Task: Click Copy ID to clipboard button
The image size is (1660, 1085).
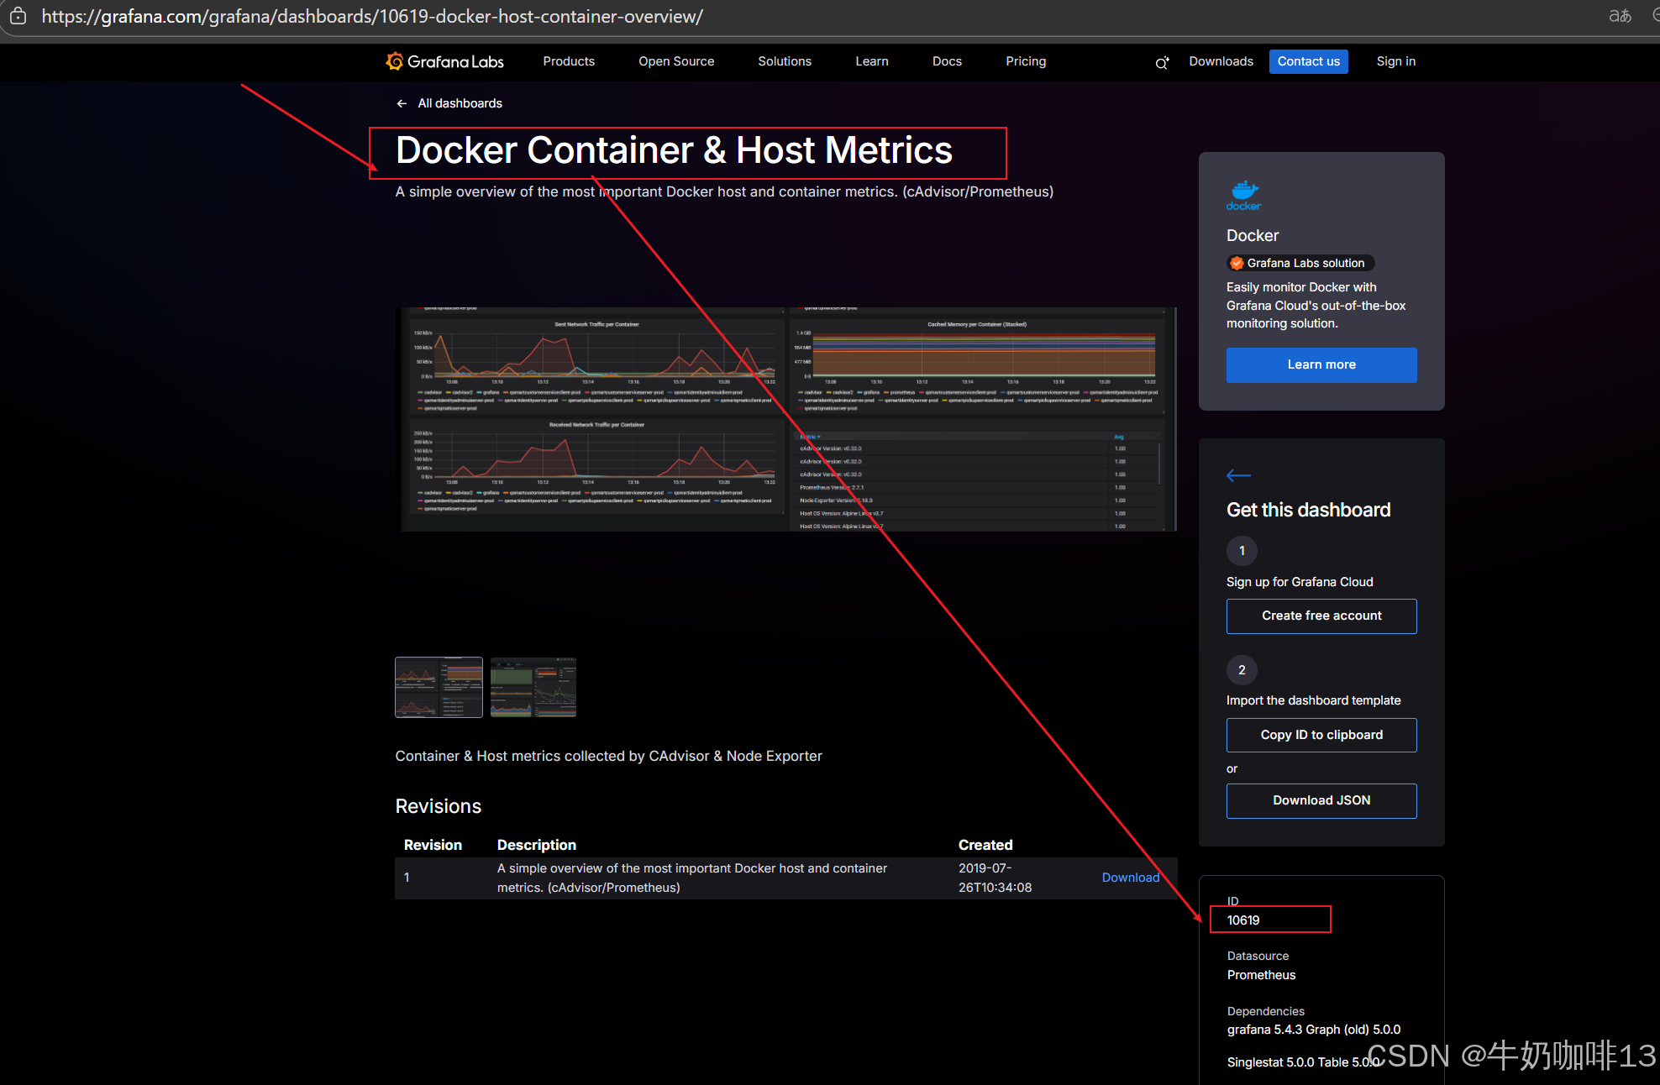Action: coord(1321,735)
